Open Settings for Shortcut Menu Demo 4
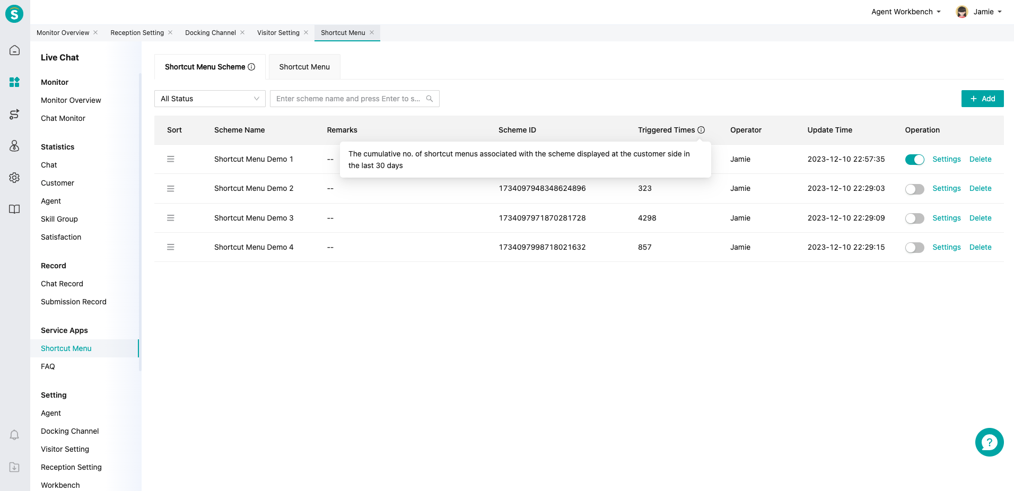The width and height of the screenshot is (1014, 491). (x=947, y=247)
